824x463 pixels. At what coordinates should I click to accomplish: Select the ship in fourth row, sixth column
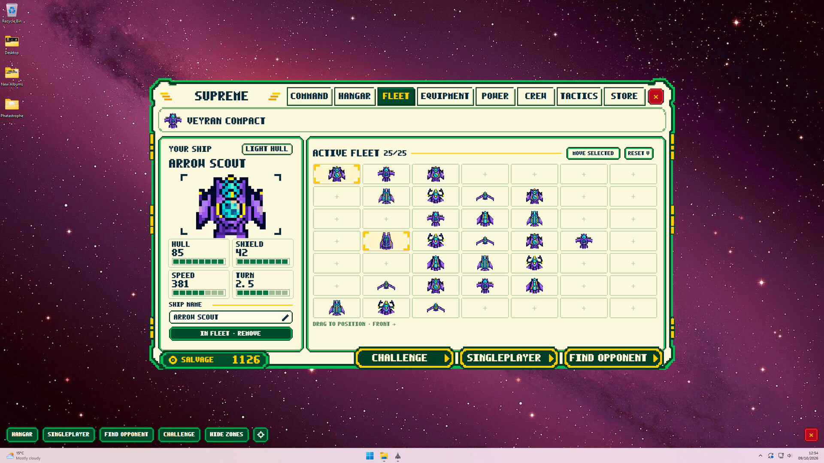tap(584, 241)
